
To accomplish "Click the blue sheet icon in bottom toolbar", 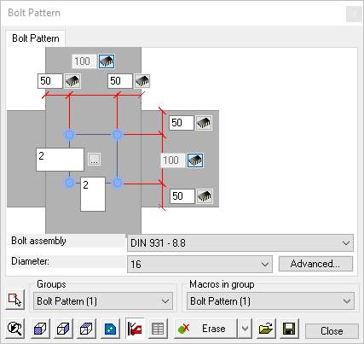I will tap(110, 329).
